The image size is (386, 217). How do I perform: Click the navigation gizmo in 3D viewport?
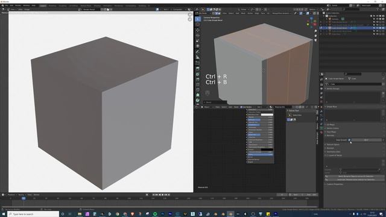click(x=311, y=22)
